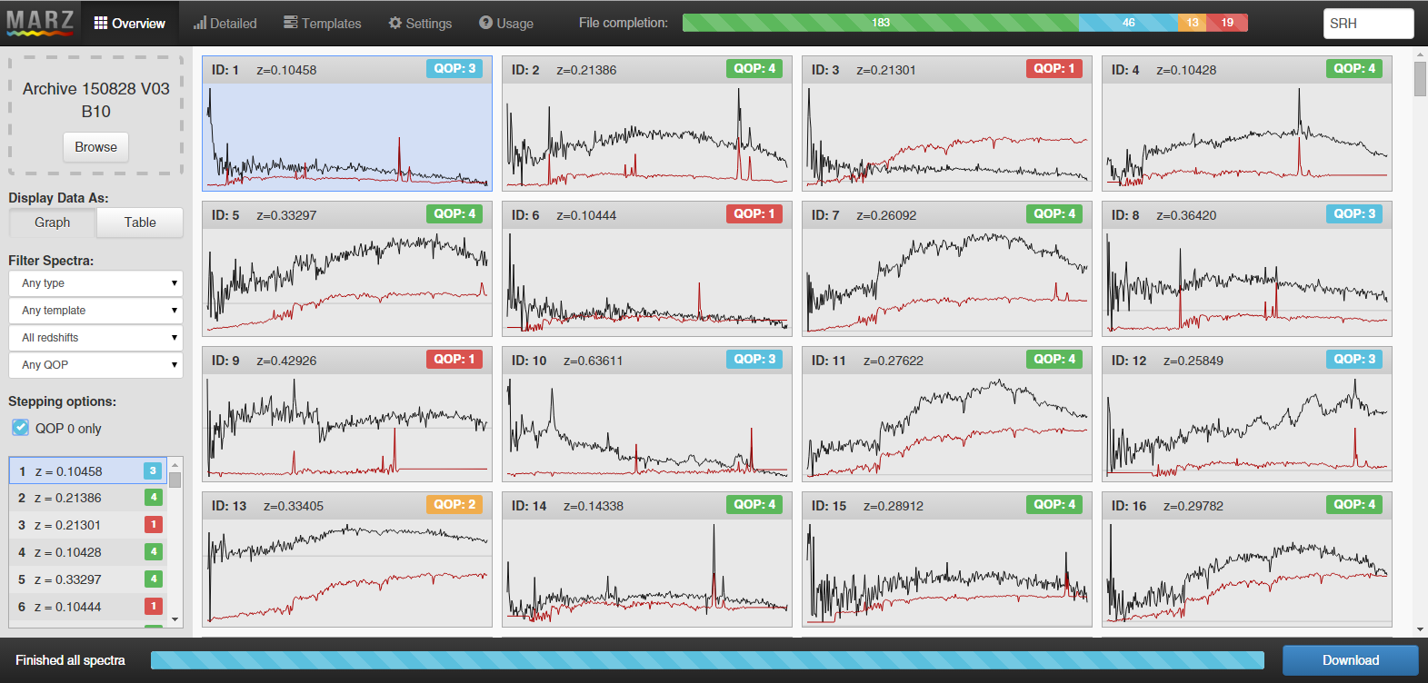Viewport: 1428px width, 683px height.
Task: Expand the Any type filter dropdown
Action: coord(96,283)
